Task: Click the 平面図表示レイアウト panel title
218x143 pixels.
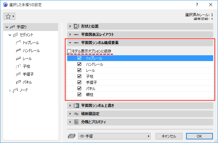Action: (98, 35)
